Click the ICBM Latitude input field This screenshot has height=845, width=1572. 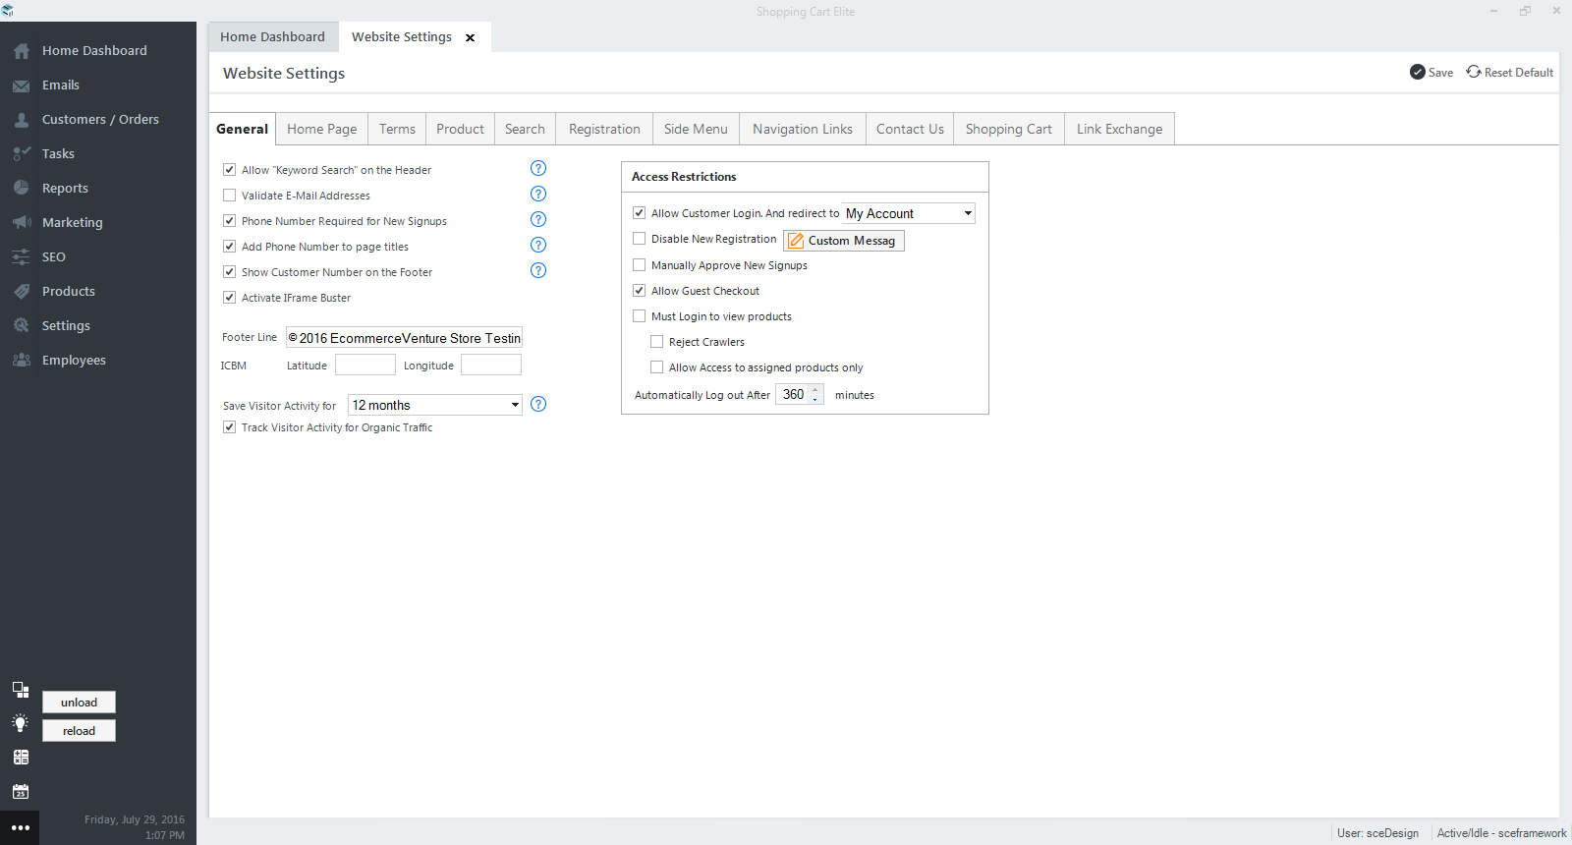click(x=365, y=365)
